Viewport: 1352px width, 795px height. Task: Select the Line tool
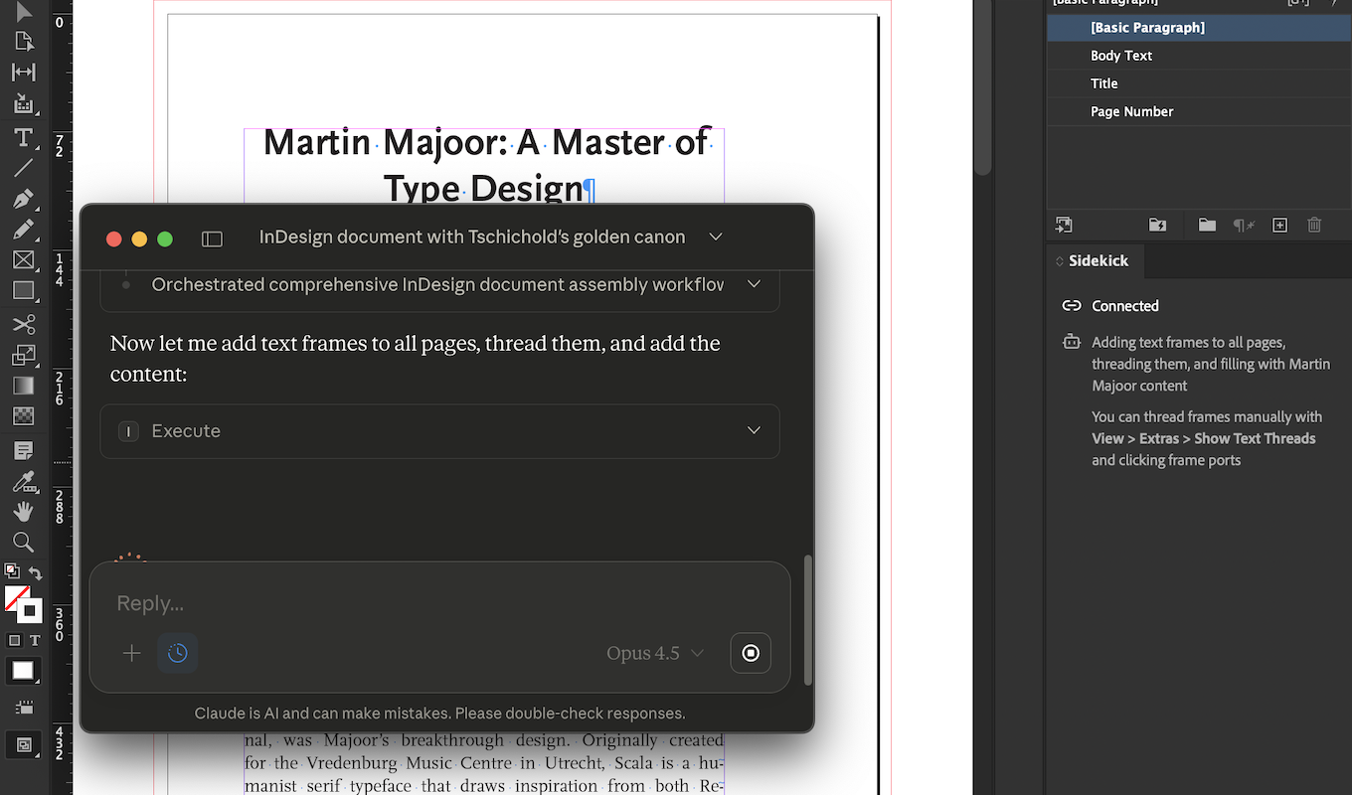click(x=24, y=168)
